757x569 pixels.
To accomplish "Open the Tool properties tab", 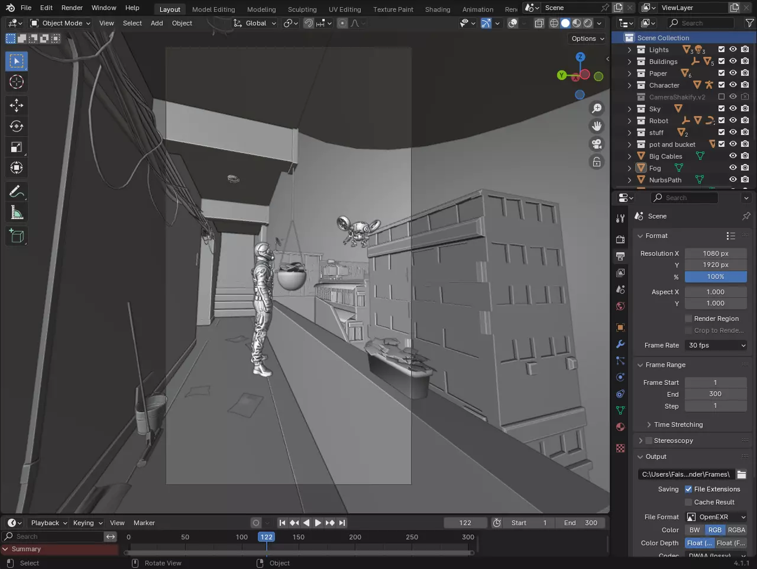I will pos(620,218).
